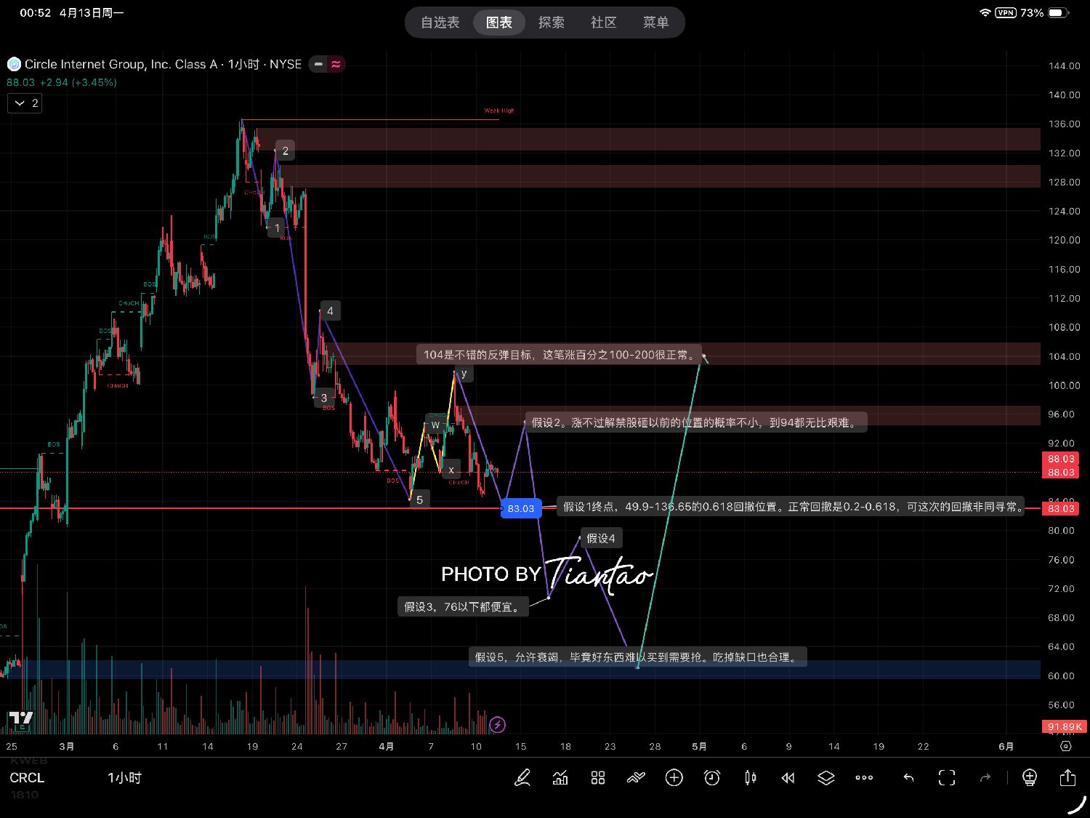Tap the purple lightning bolt marker
Viewport: 1090px width, 818px height.
498,724
